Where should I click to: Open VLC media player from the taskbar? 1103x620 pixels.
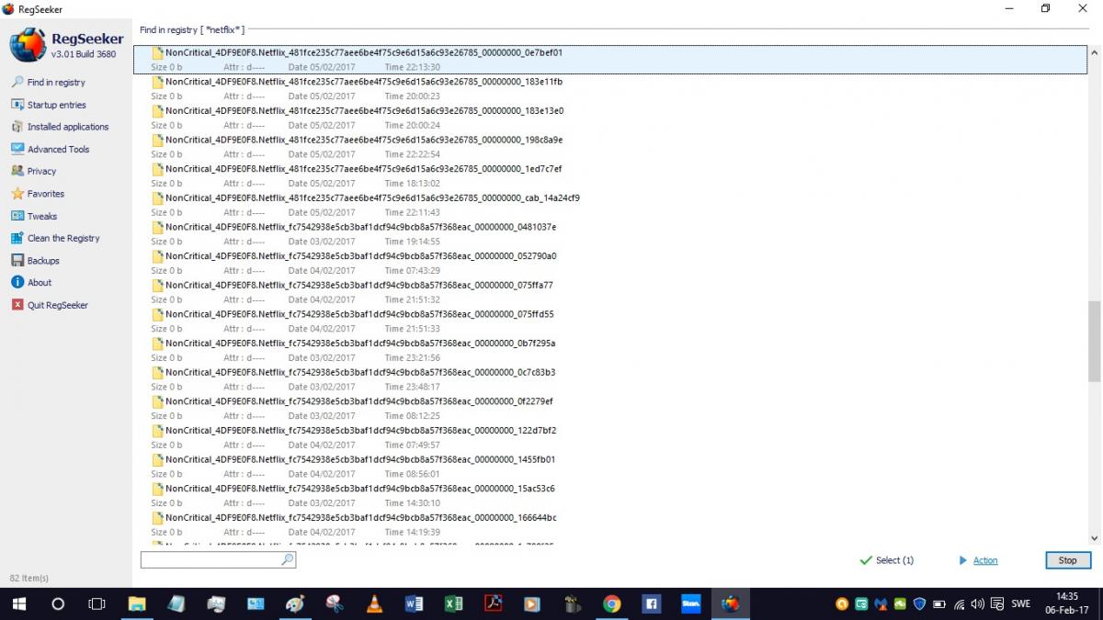pos(374,604)
